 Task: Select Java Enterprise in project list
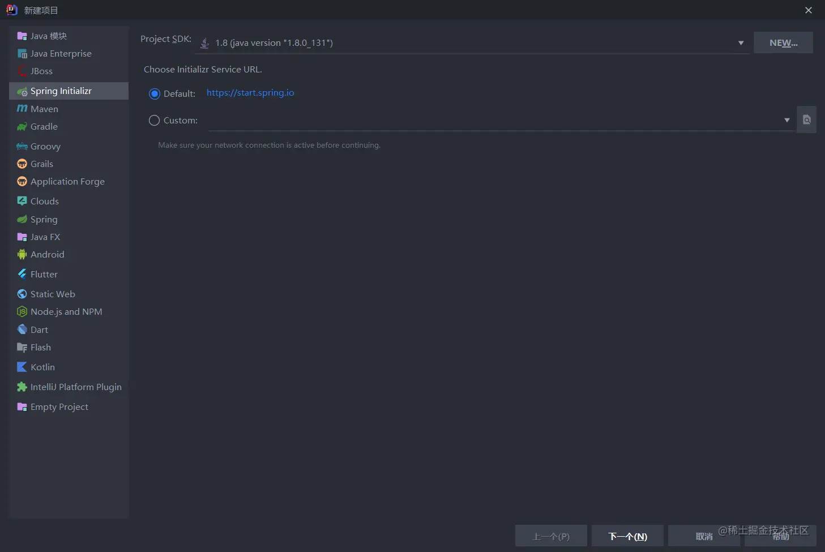click(69, 54)
